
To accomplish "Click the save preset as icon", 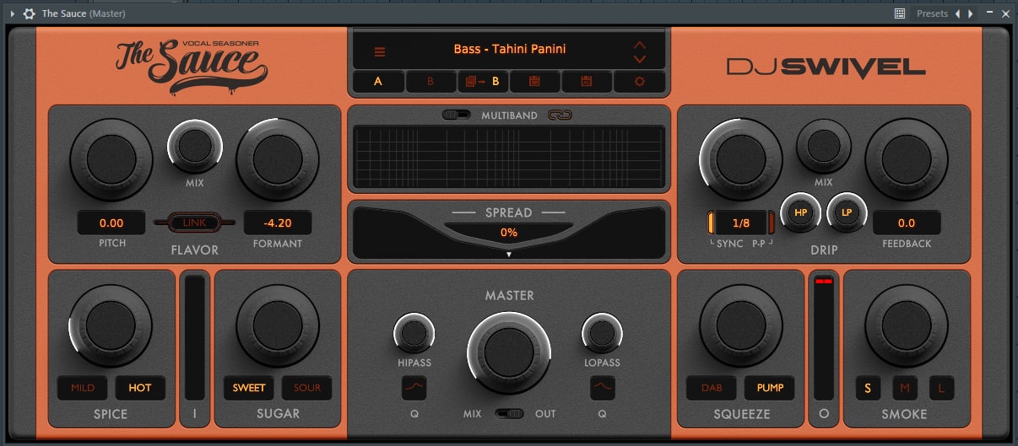I will [587, 82].
